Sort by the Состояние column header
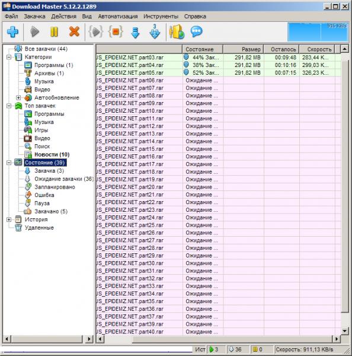The width and height of the screenshot is (352, 356). point(202,49)
